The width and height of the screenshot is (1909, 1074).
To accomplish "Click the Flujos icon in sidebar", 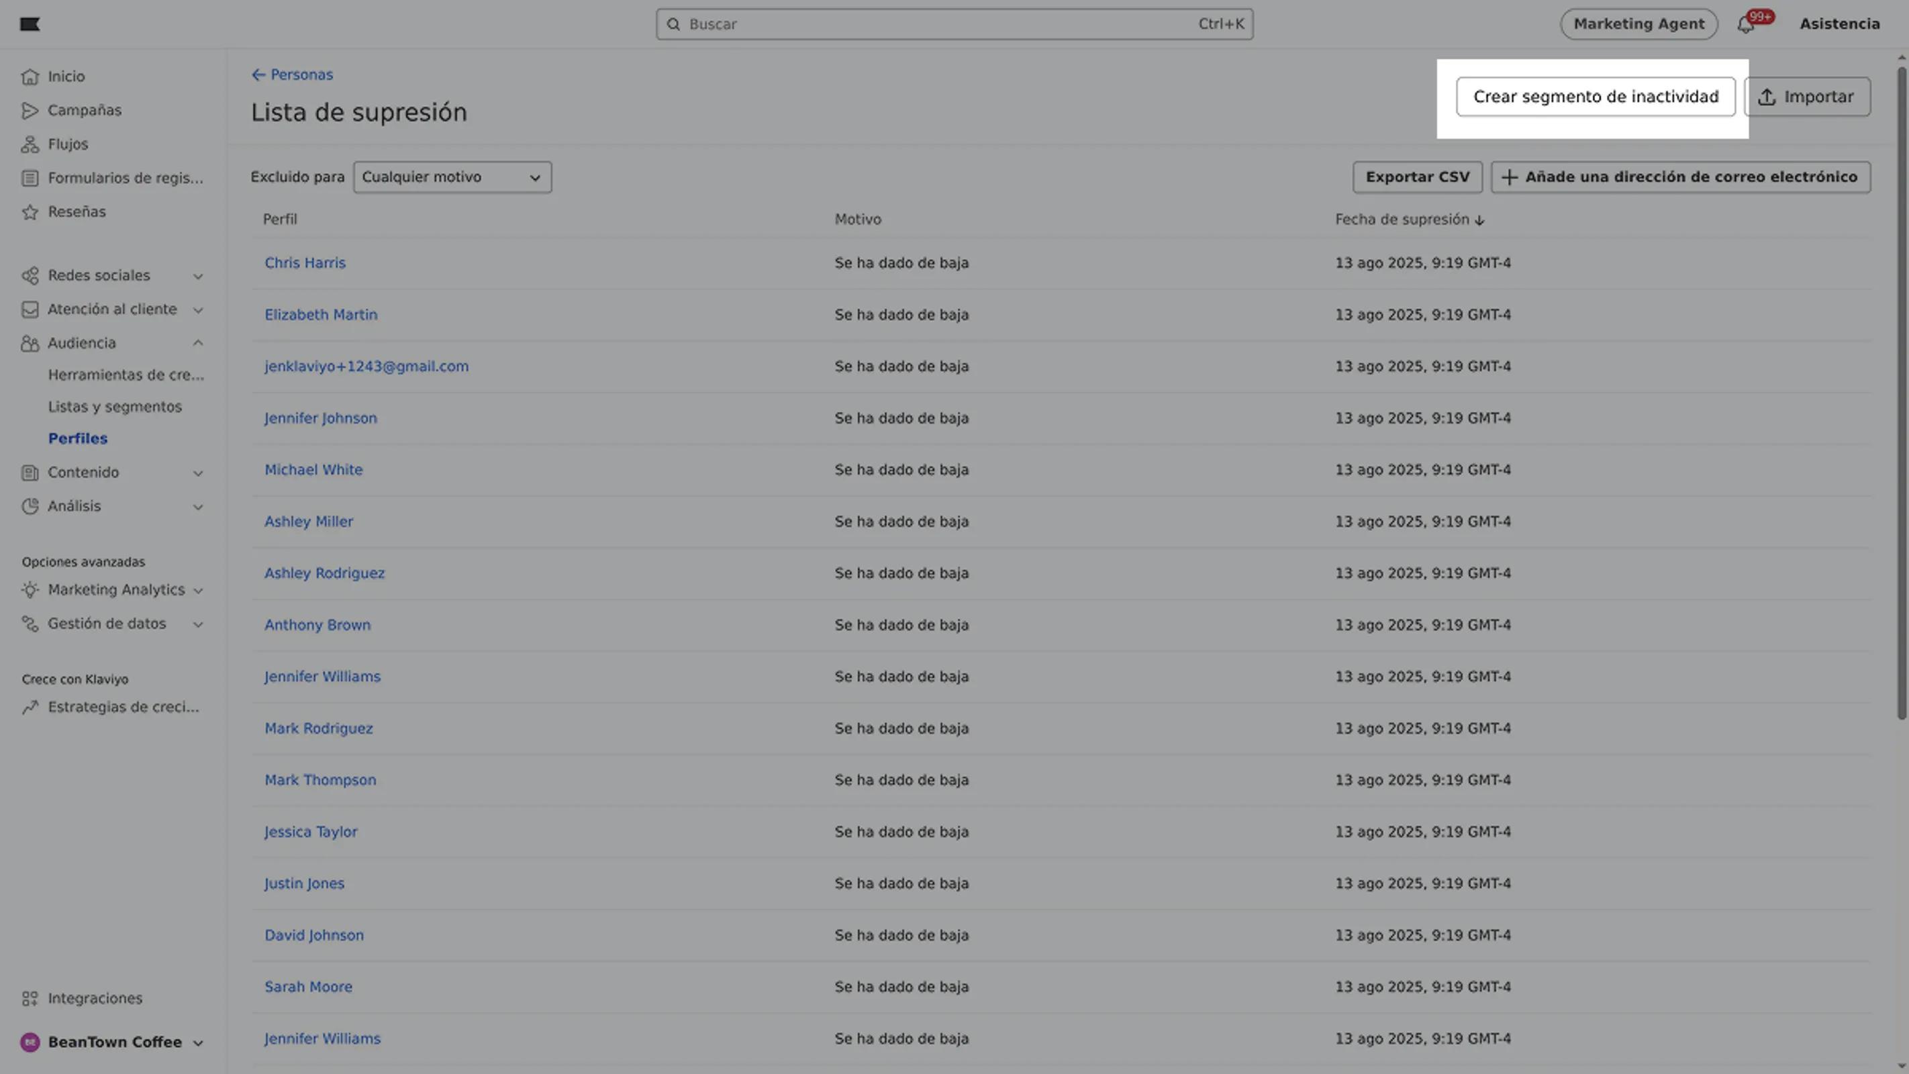I will pos(30,144).
